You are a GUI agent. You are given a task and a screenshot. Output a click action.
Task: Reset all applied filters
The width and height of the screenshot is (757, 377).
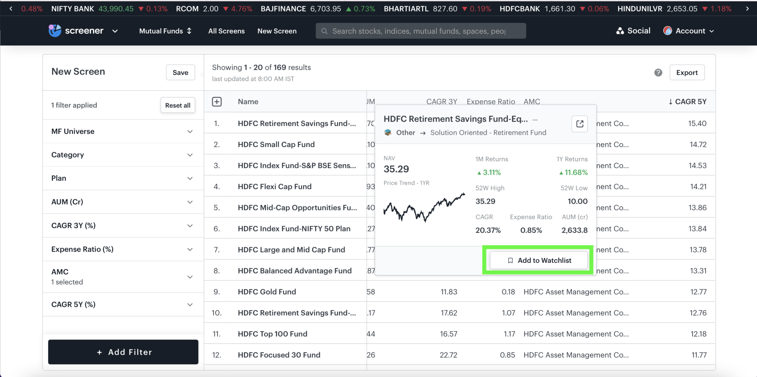177,105
